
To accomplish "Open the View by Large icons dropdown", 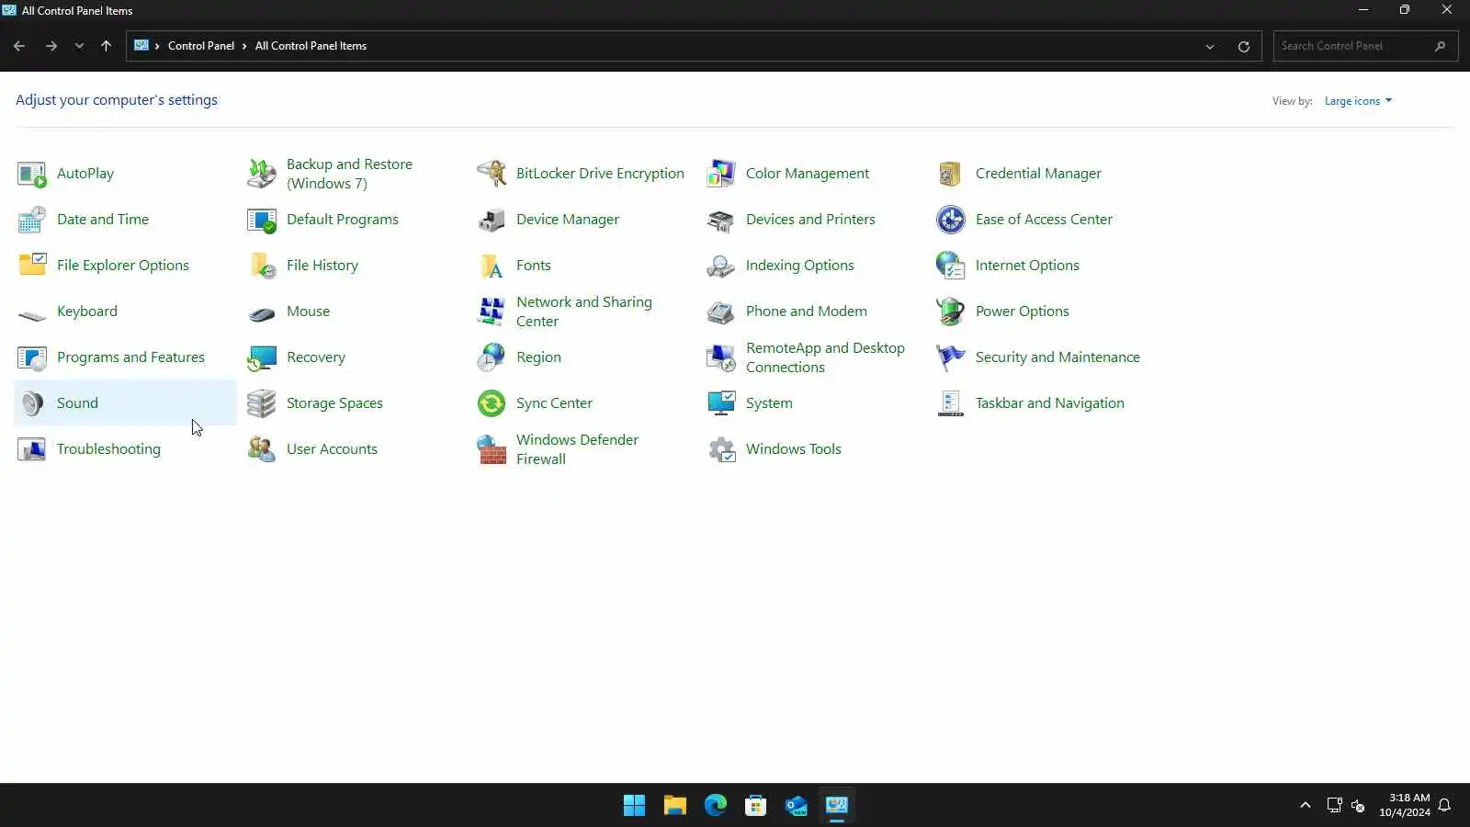I will coord(1358,101).
